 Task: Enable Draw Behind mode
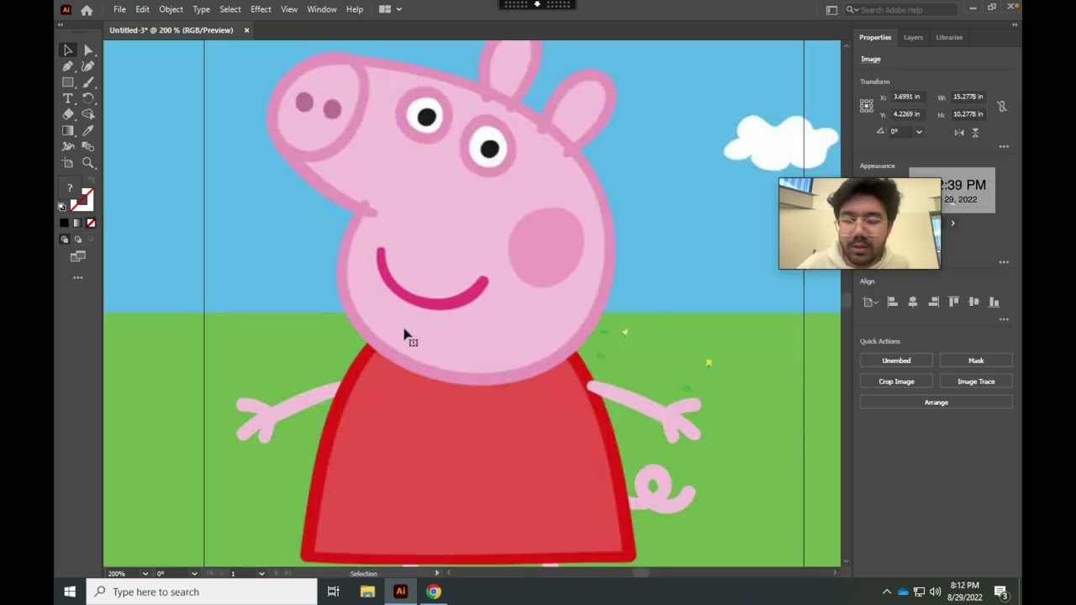(x=78, y=239)
